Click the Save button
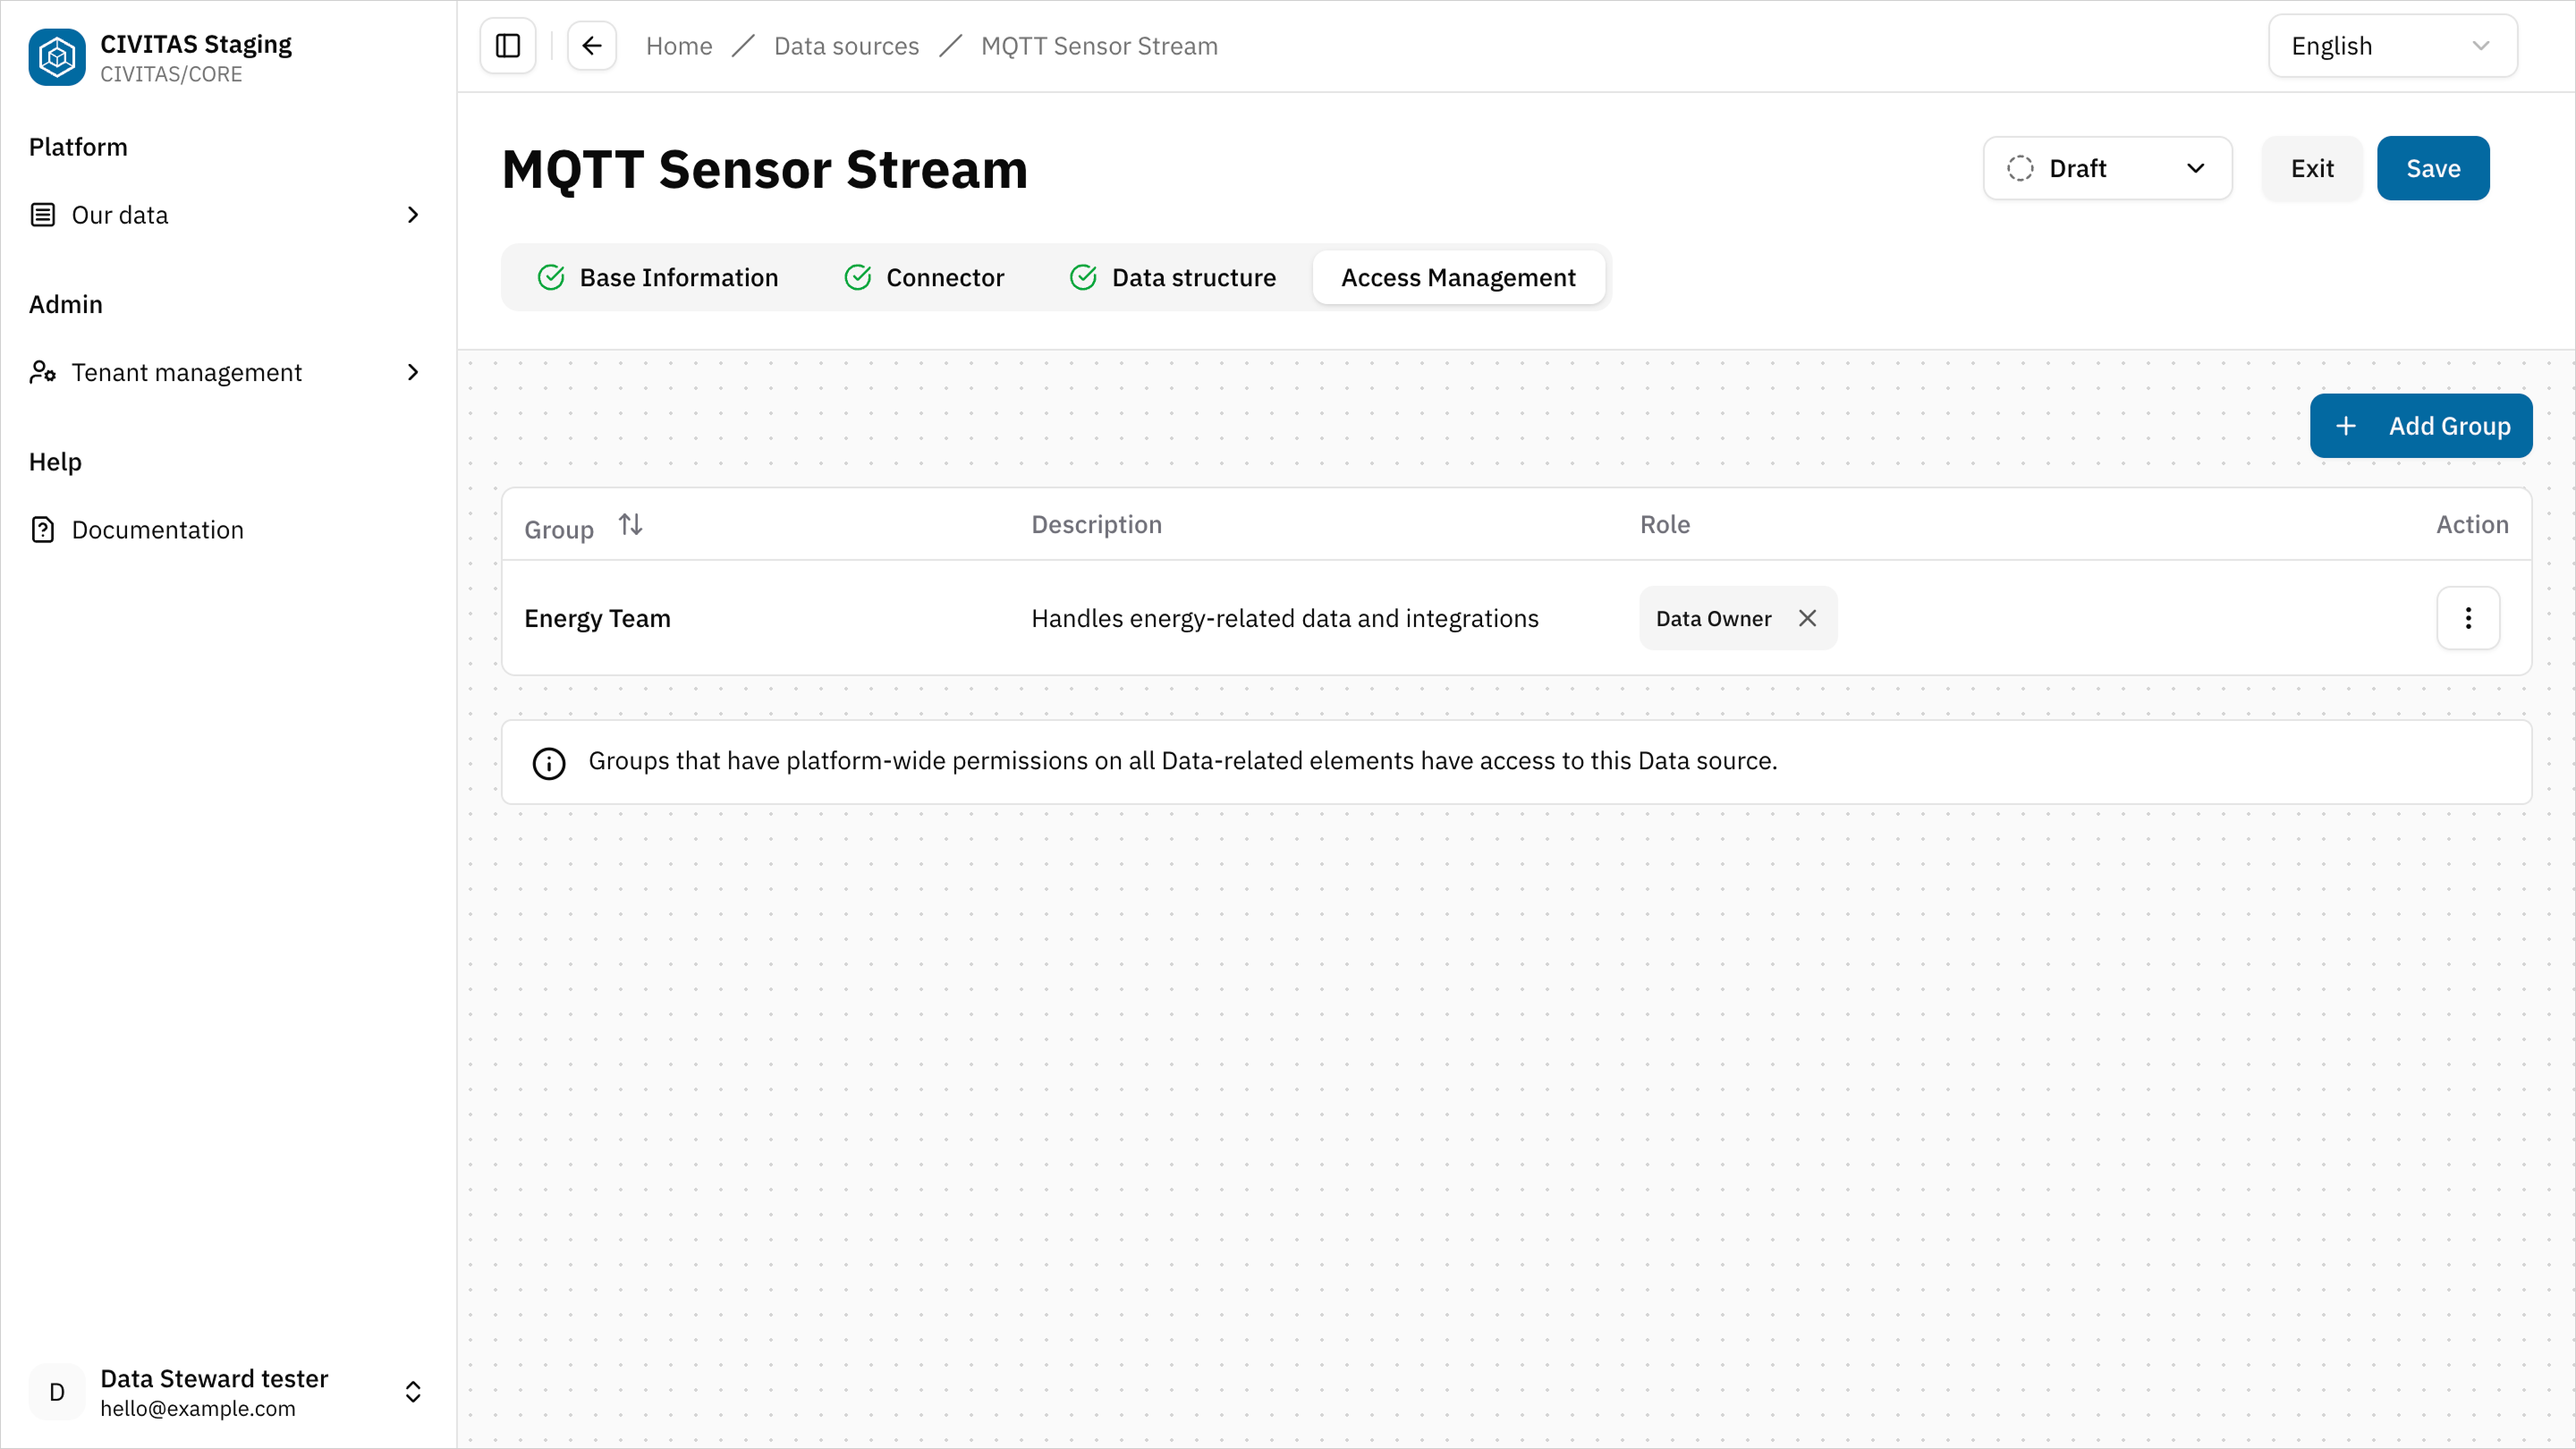The height and width of the screenshot is (1449, 2576). (2432, 168)
